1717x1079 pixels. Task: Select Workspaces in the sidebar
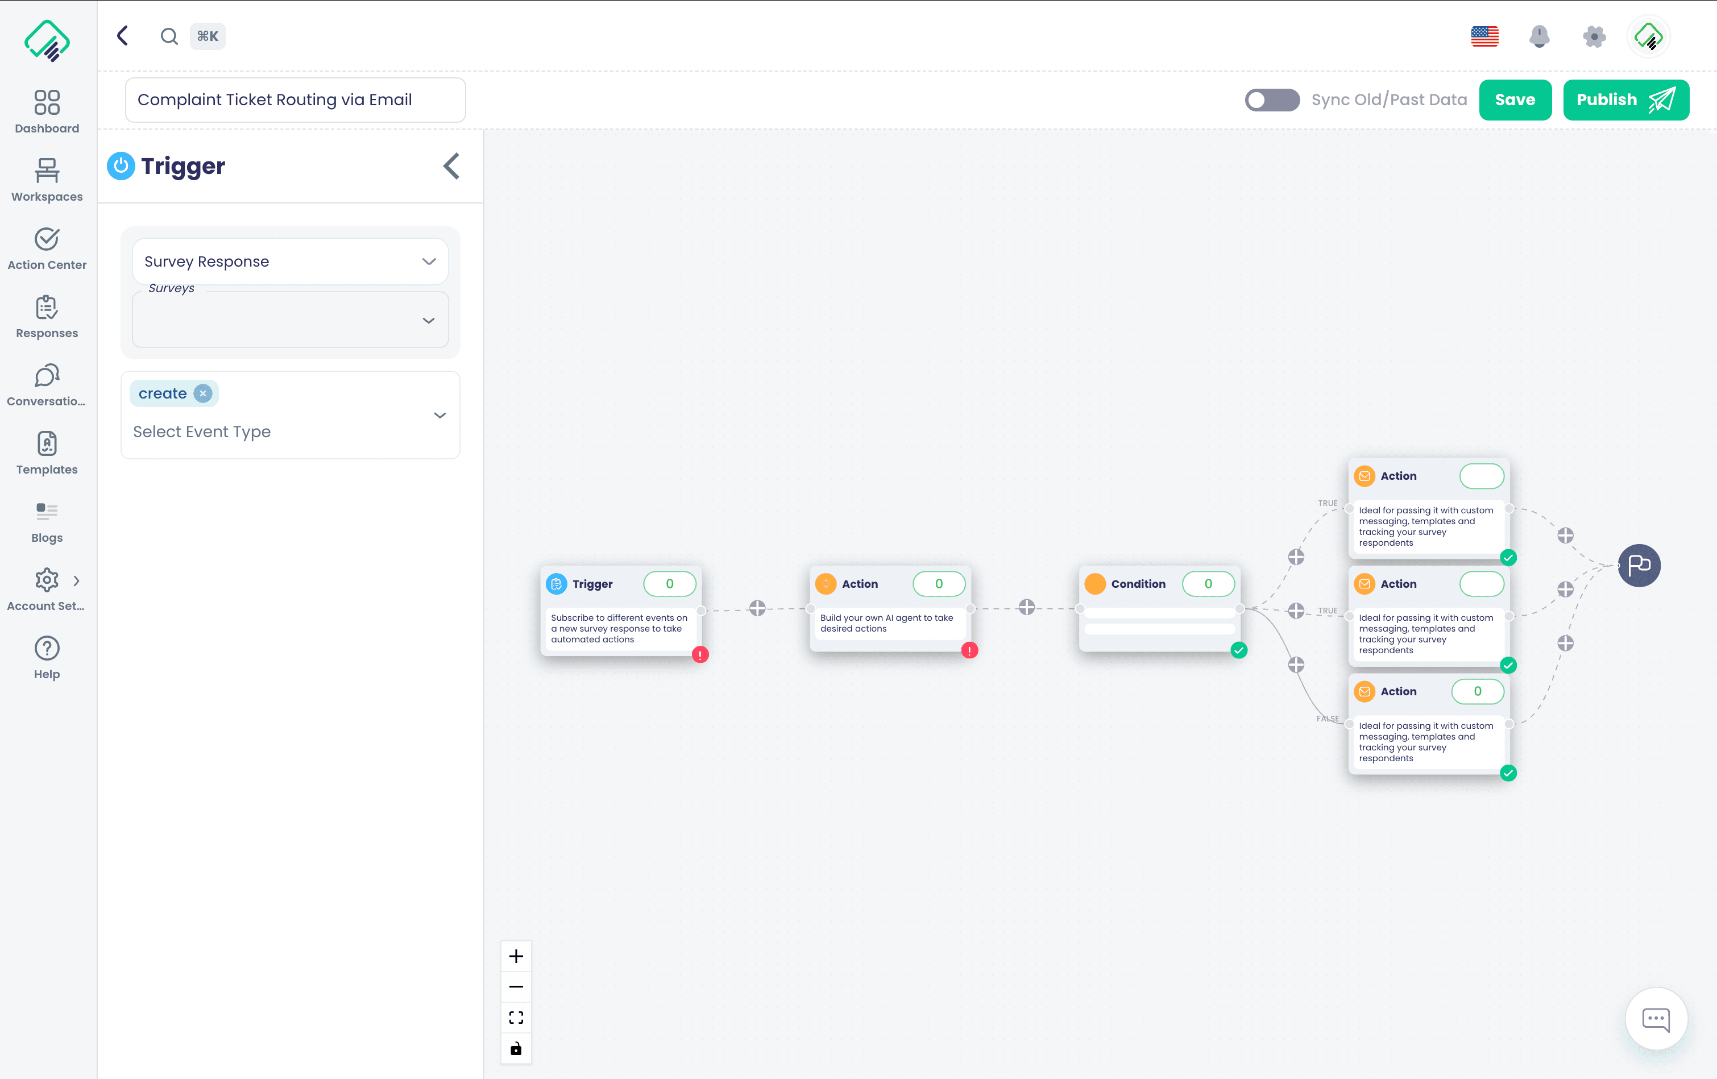(47, 179)
